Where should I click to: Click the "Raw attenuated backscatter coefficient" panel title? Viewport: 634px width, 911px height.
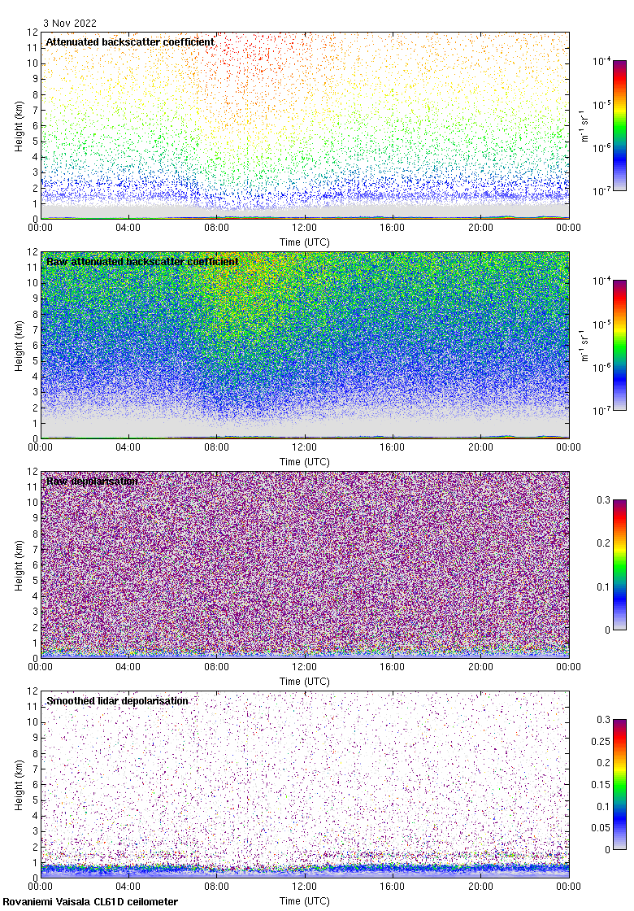(x=142, y=261)
